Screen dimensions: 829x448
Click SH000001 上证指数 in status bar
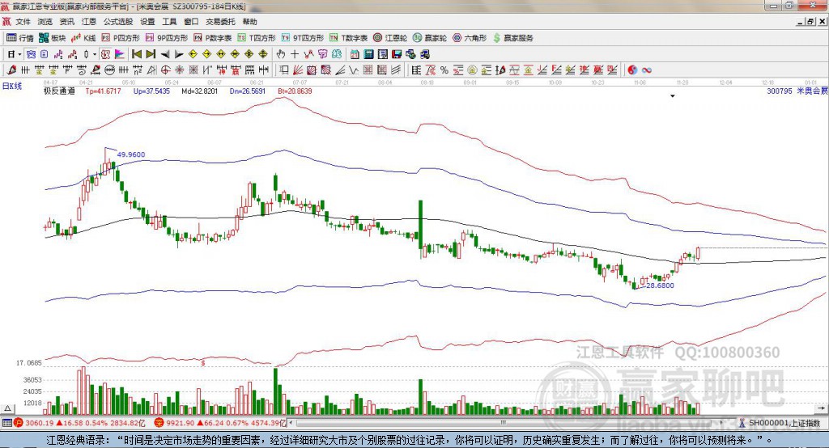coord(784,423)
